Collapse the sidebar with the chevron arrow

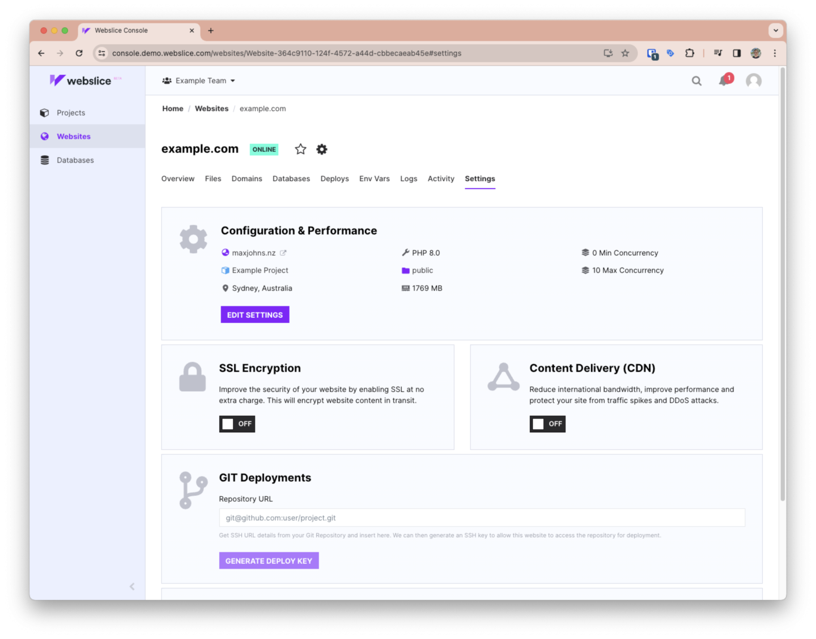(132, 586)
